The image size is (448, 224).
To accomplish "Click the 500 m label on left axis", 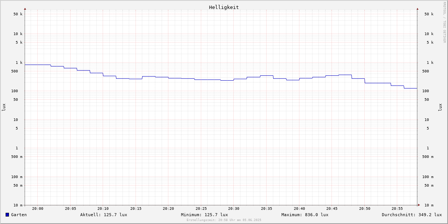I will 17,157.
